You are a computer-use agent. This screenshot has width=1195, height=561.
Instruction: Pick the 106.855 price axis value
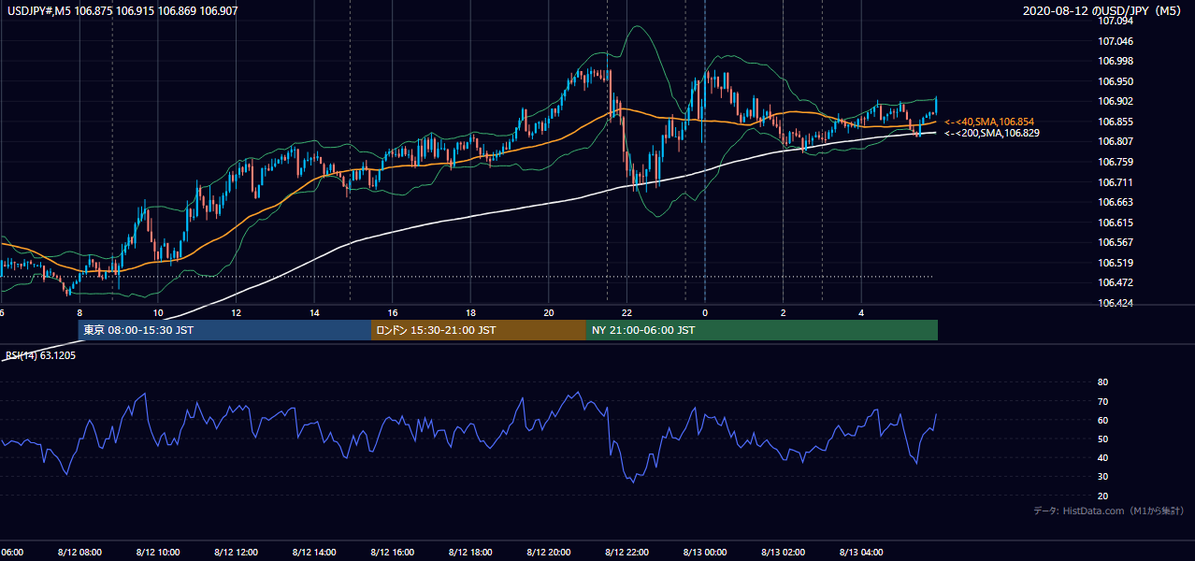(x=1116, y=122)
